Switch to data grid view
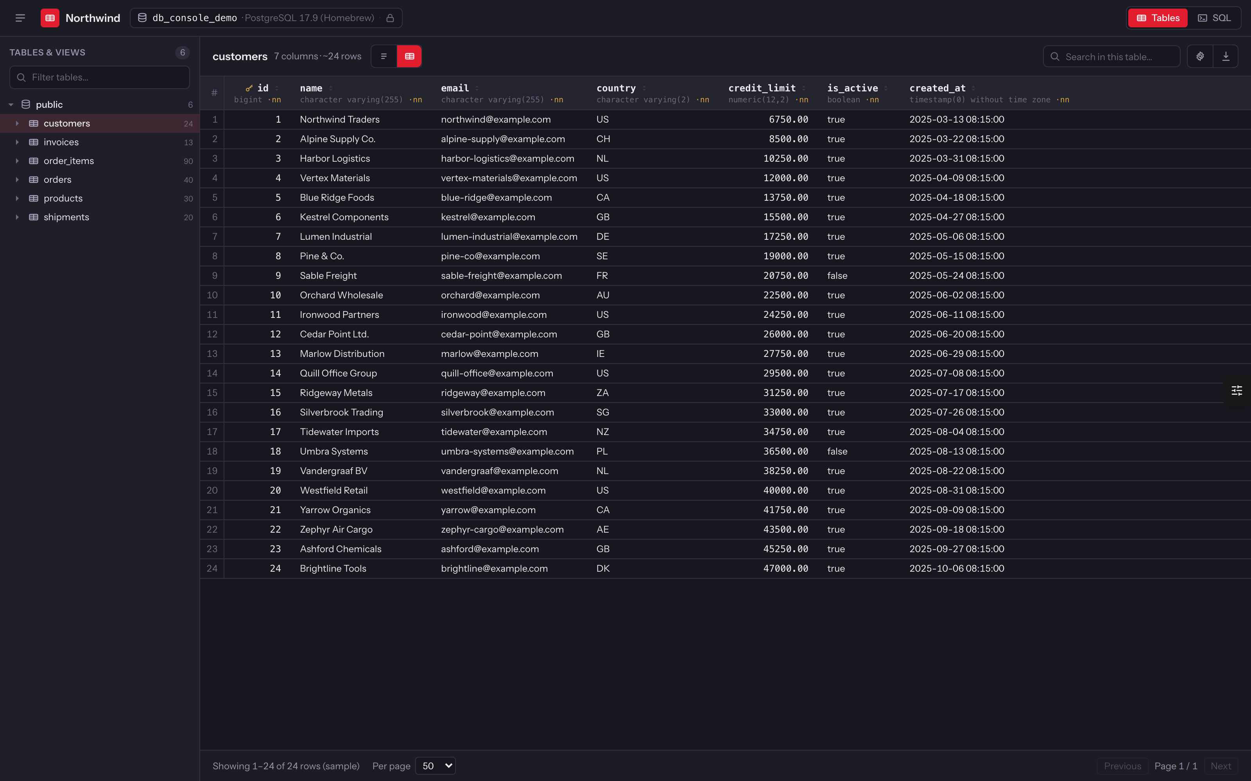1251x781 pixels. click(x=409, y=56)
